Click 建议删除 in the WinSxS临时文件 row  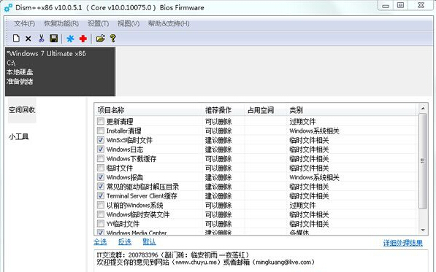[218, 140]
